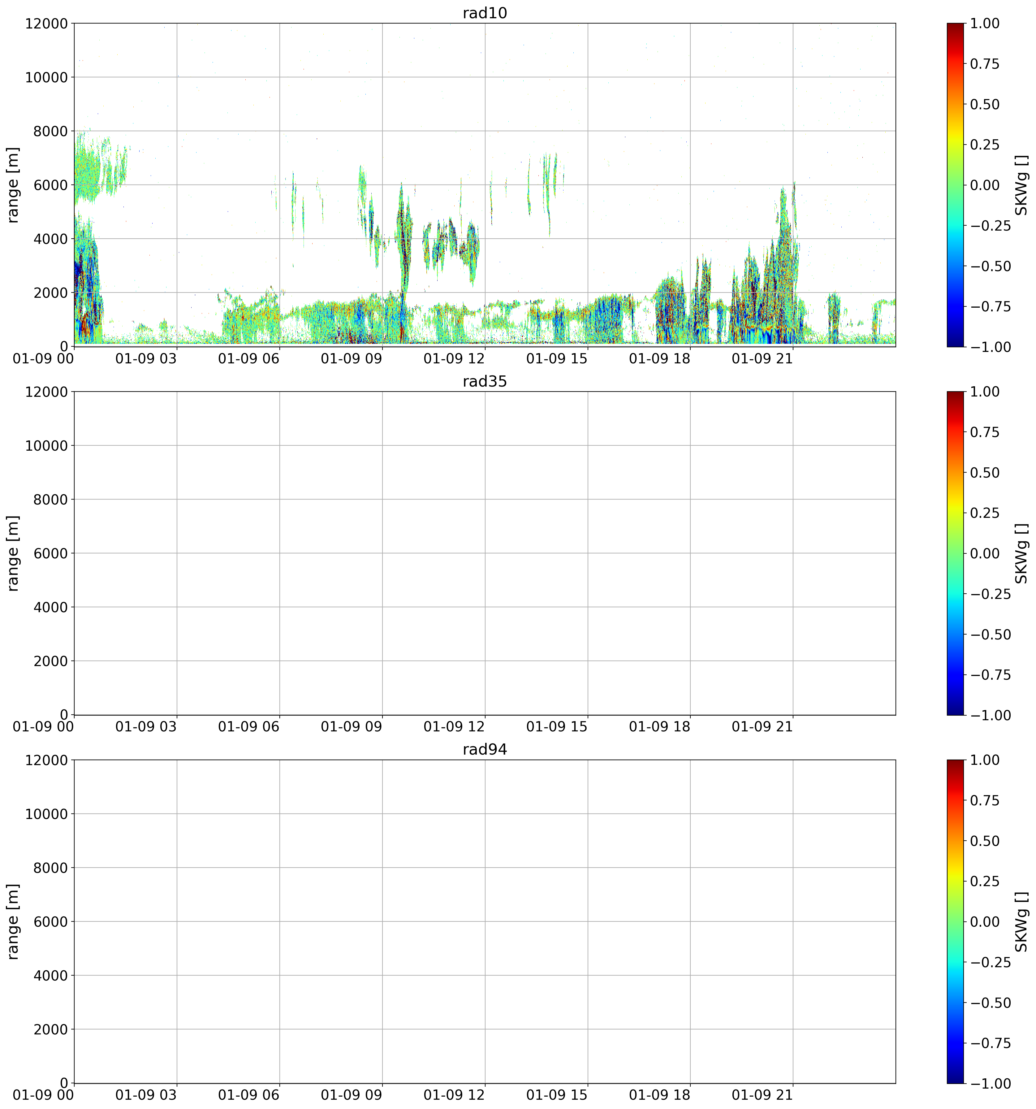Click the SKWg [] label beside rad94 colorbar

1021,921
